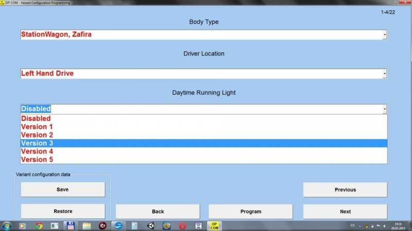This screenshot has width=412, height=231.
Task: Go to Previous page
Action: pyautogui.click(x=345, y=189)
